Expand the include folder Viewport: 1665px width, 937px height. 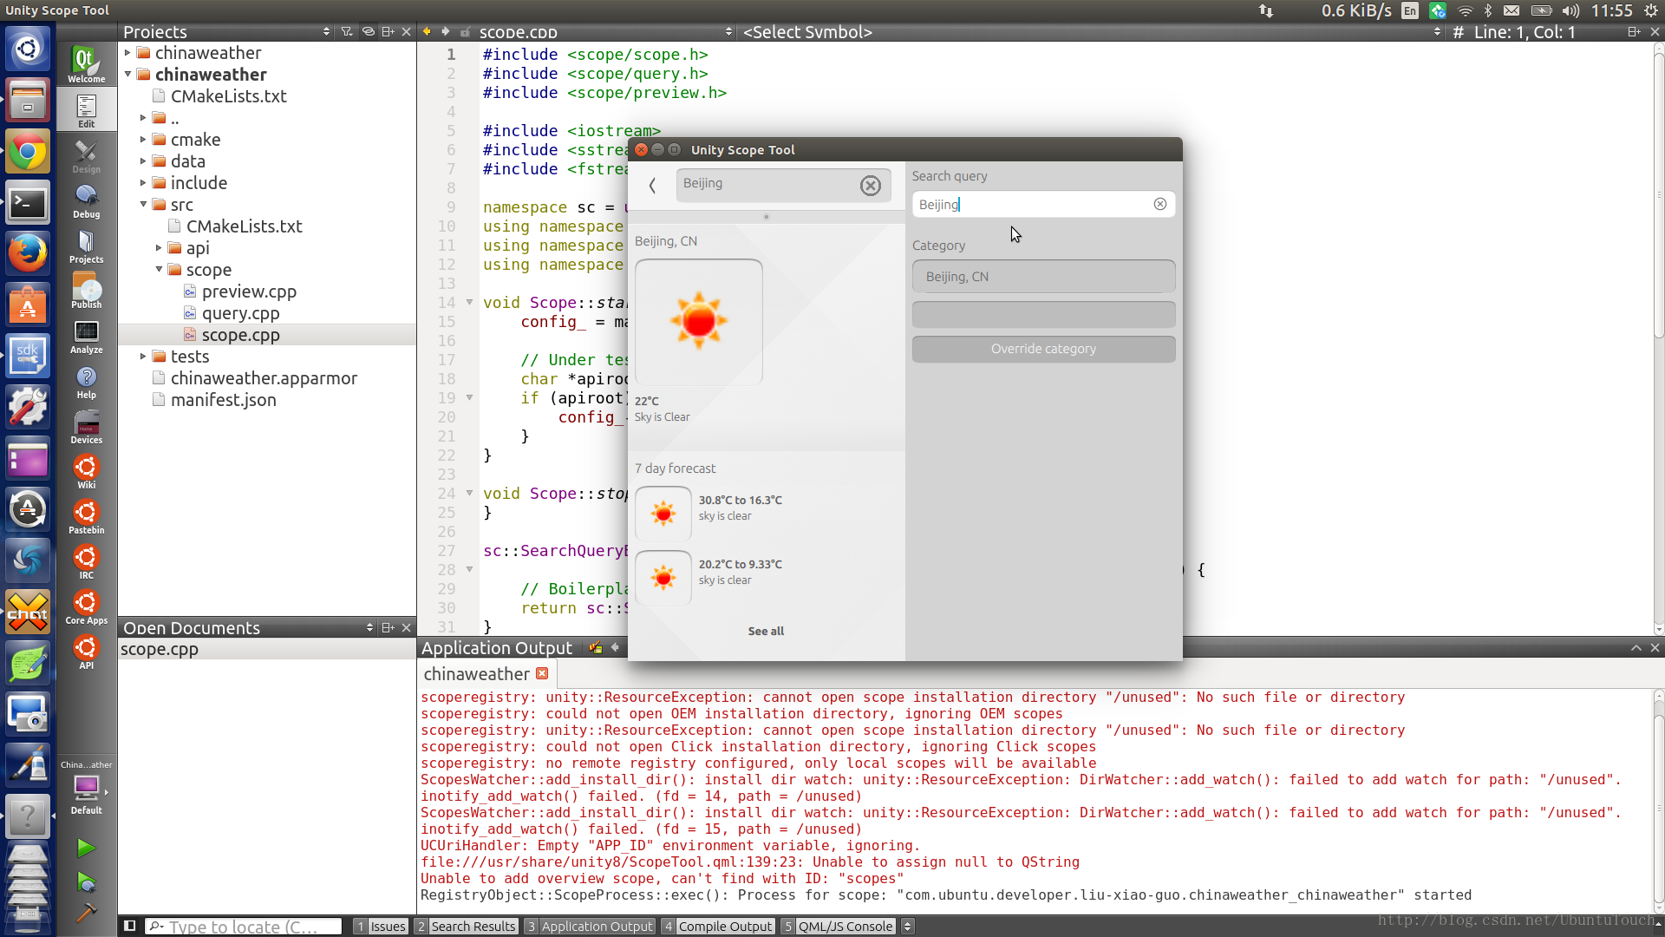143,183
